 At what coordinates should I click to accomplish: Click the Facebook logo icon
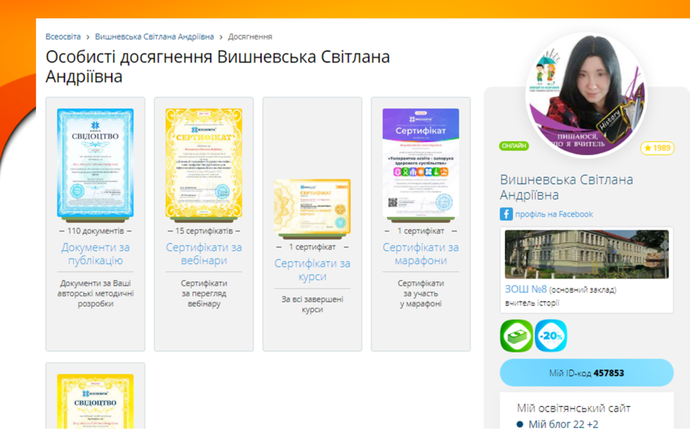(506, 214)
